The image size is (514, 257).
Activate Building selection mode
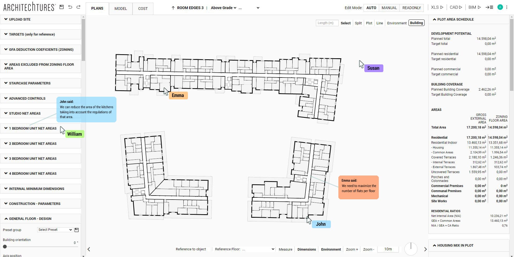tap(416, 23)
